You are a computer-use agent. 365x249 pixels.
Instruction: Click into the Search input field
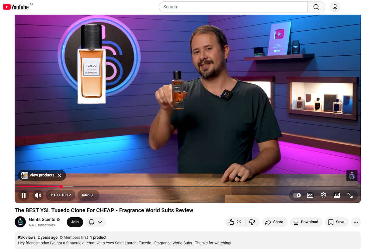coord(233,7)
